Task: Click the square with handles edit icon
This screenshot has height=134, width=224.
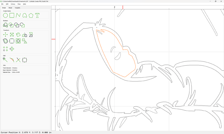Action: pos(25,60)
